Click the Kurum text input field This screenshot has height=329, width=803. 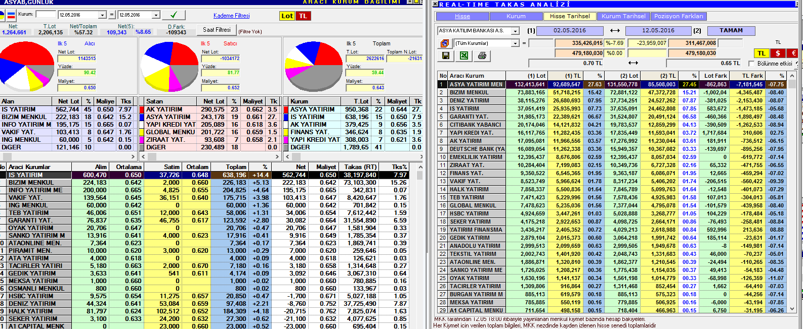[x=46, y=15]
